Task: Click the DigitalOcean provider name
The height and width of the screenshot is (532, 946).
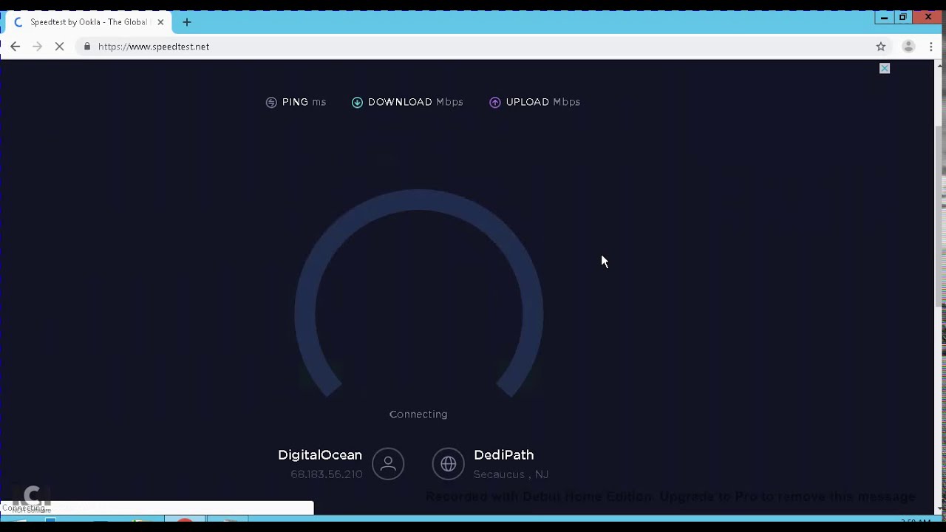Action: (320, 455)
